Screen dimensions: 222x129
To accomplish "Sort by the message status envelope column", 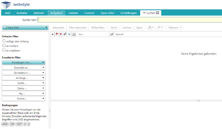I will (x=74, y=34).
